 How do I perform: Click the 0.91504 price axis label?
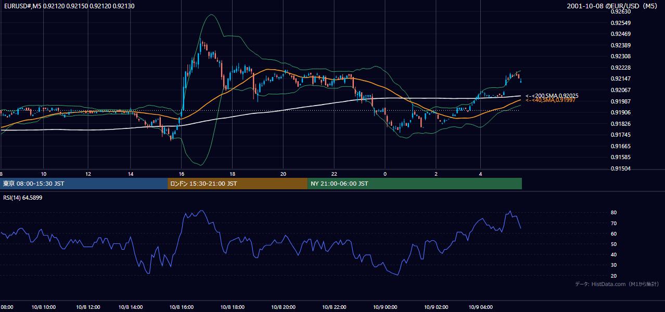coord(620,169)
